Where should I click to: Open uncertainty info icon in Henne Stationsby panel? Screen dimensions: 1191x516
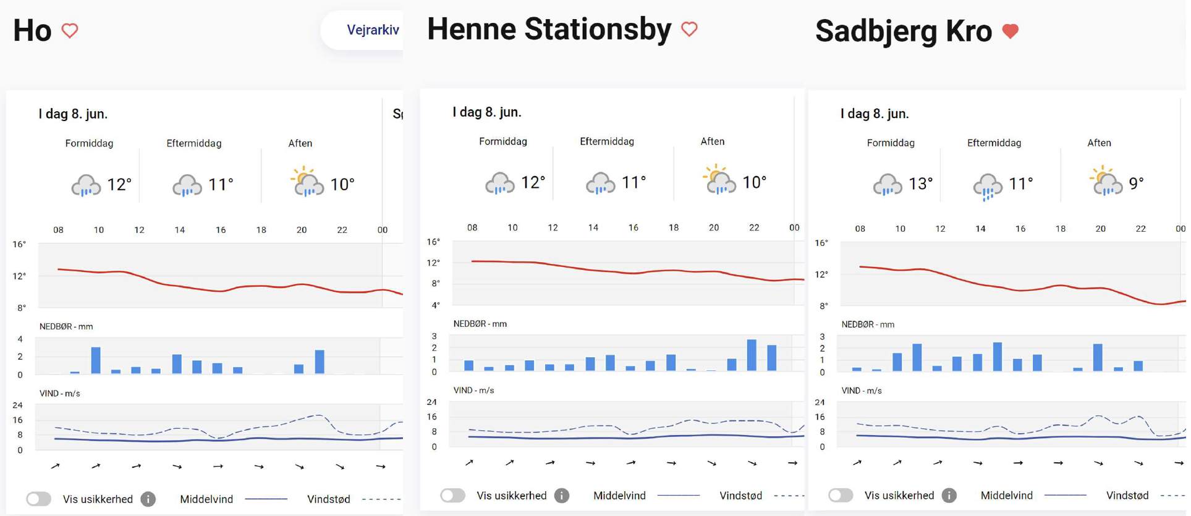pos(562,495)
